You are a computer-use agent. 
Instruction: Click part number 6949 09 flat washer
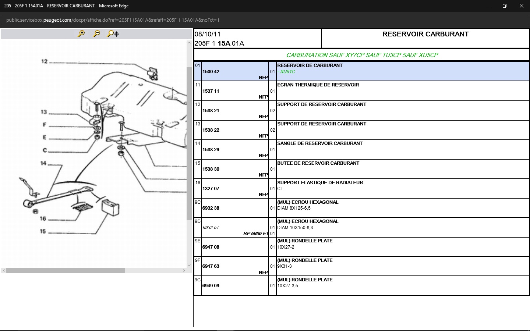pos(211,286)
